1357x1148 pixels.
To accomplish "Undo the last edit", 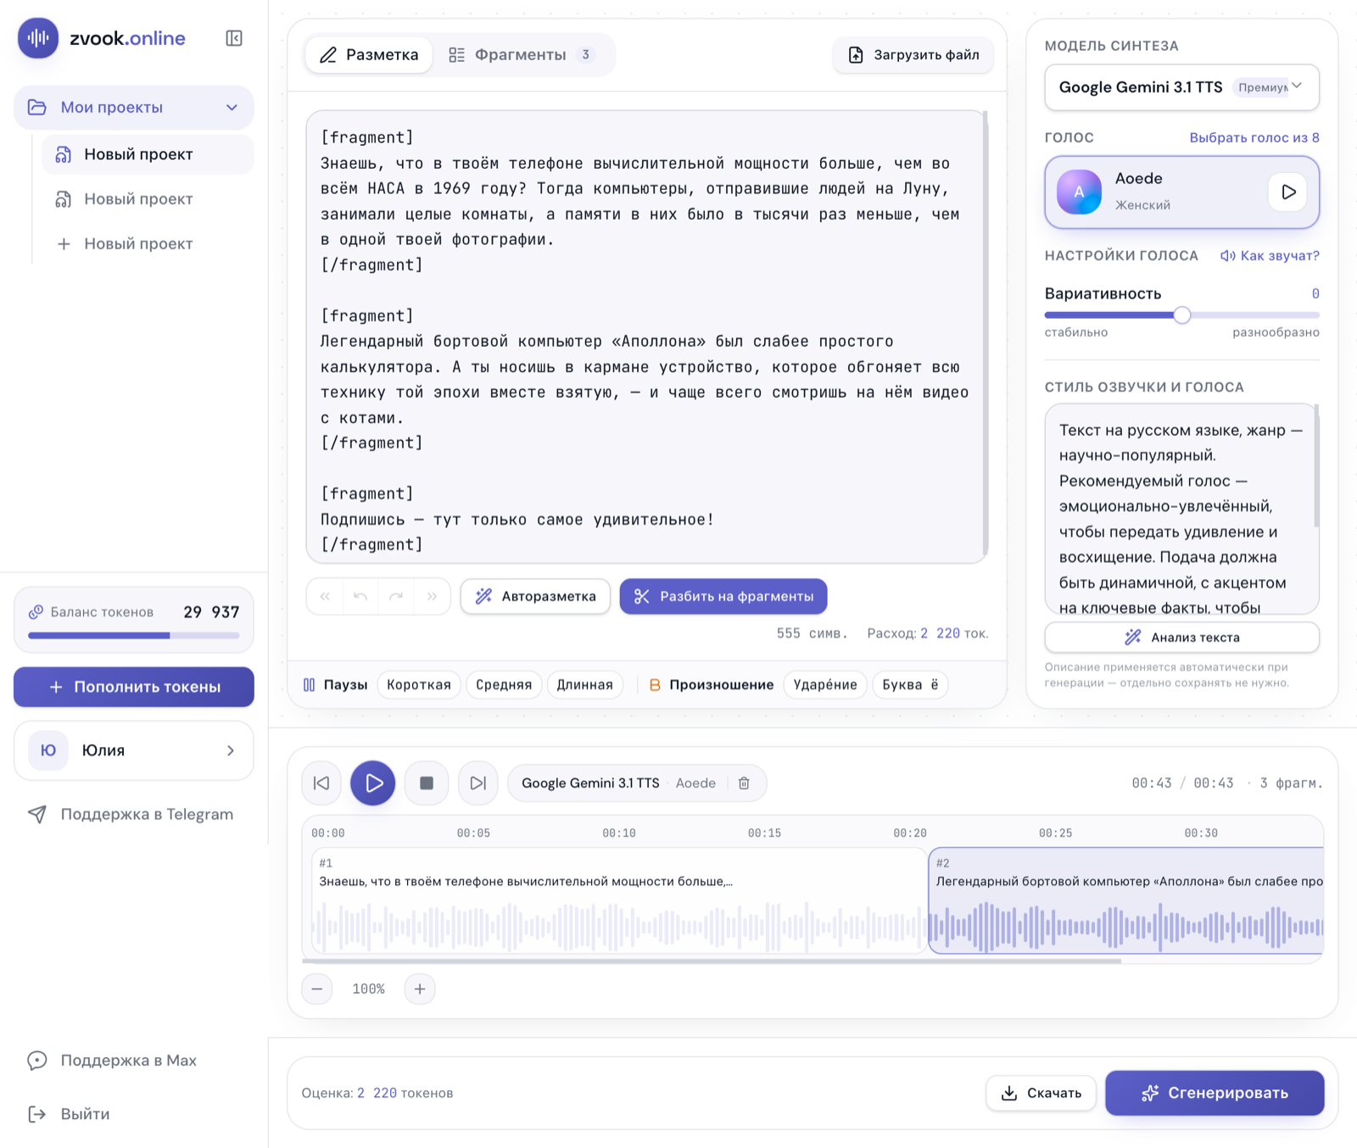I will 360,597.
